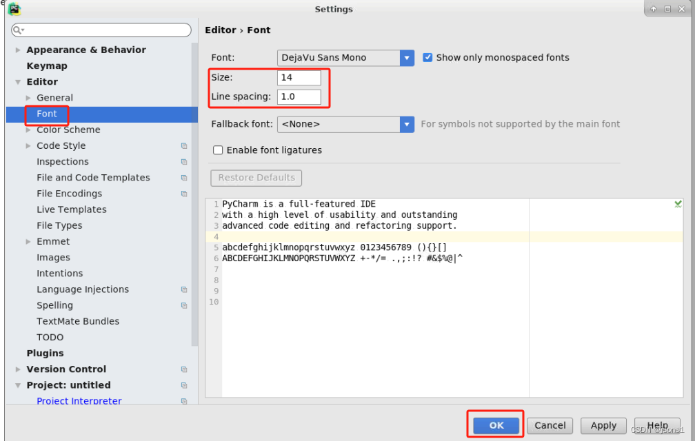
Task: Click the Size input field
Action: pos(299,77)
